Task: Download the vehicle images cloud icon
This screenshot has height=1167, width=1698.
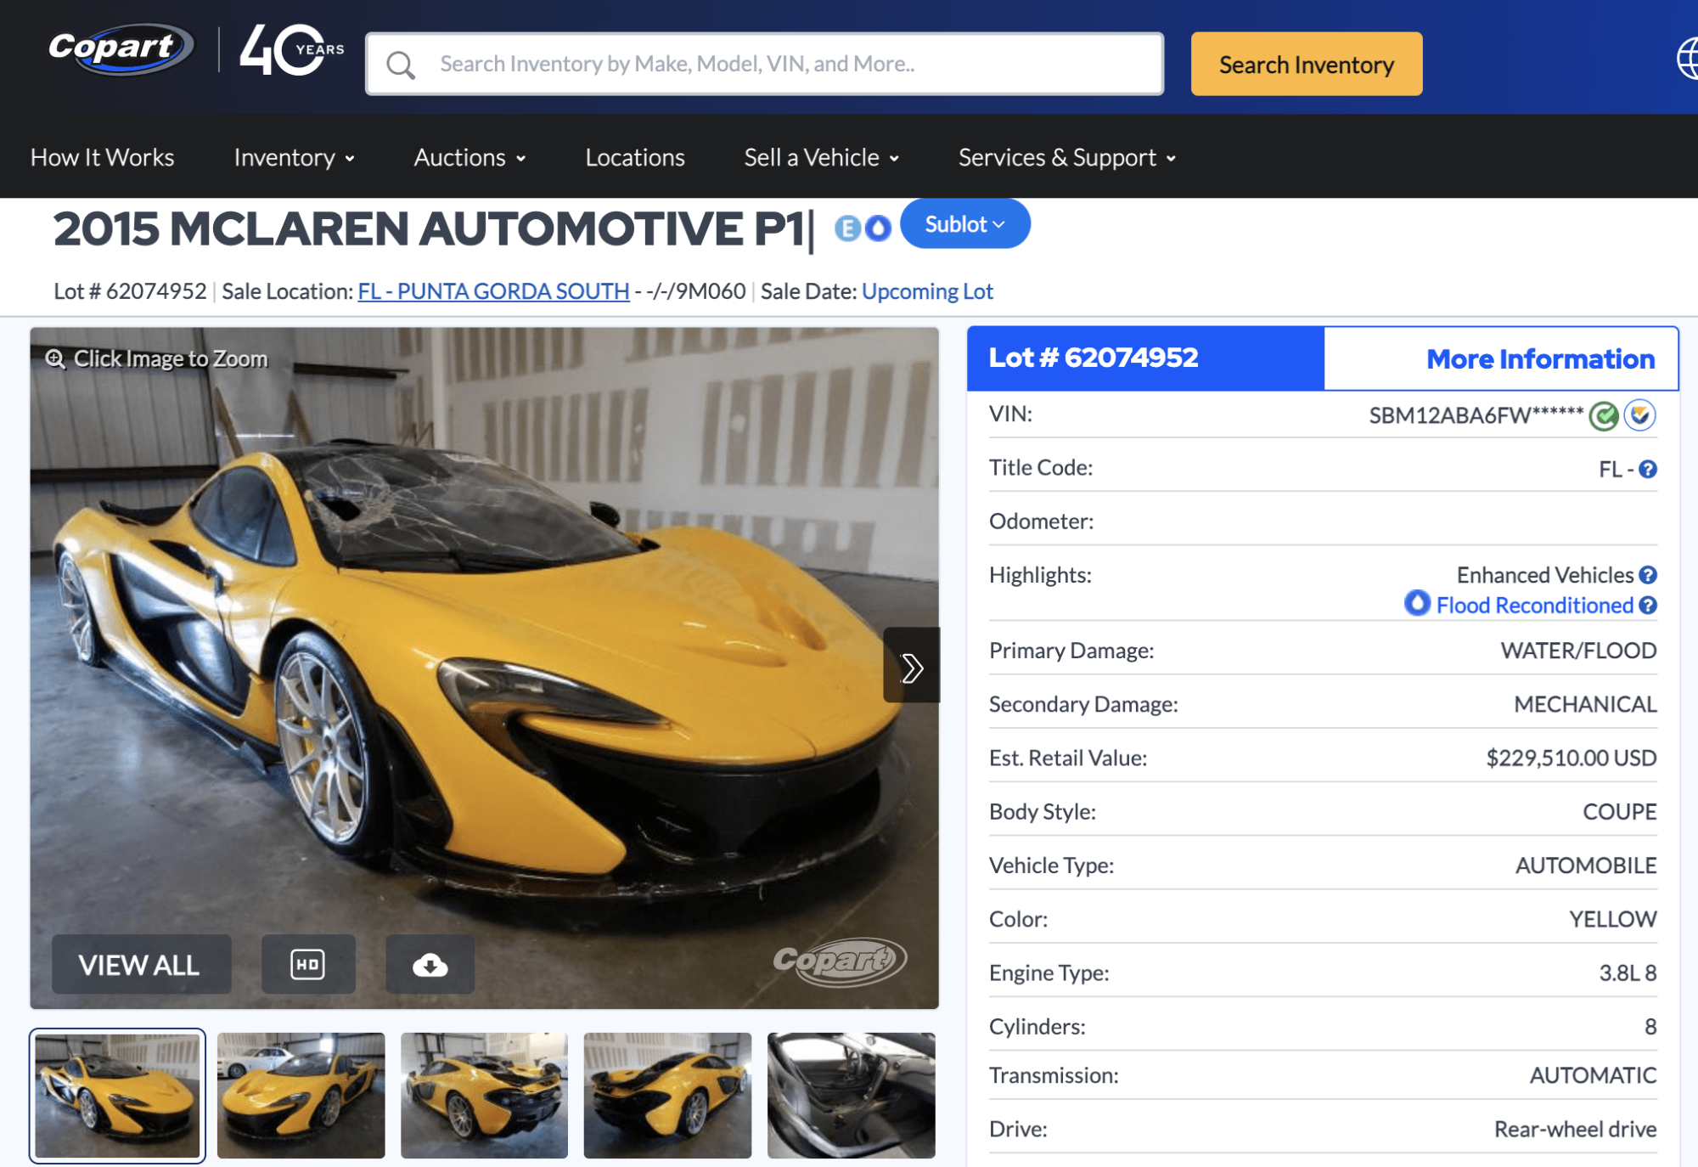Action: pos(430,965)
